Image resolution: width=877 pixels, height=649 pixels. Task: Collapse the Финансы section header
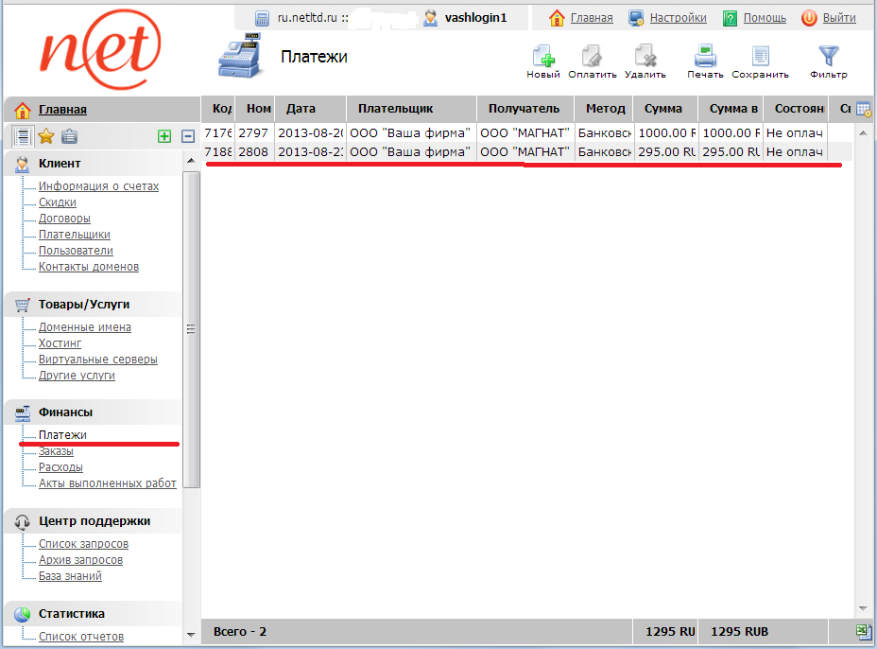65,412
